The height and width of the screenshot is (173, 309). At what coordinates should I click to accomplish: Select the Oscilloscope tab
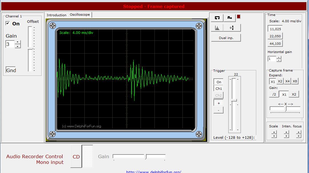[x=80, y=15]
